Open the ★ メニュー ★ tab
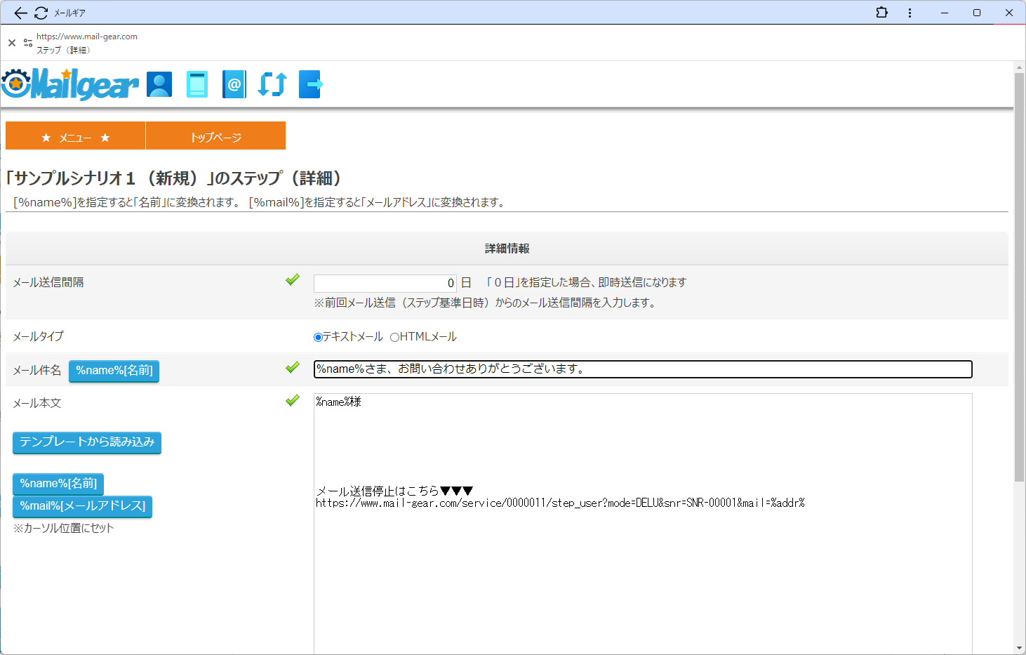 pos(76,135)
